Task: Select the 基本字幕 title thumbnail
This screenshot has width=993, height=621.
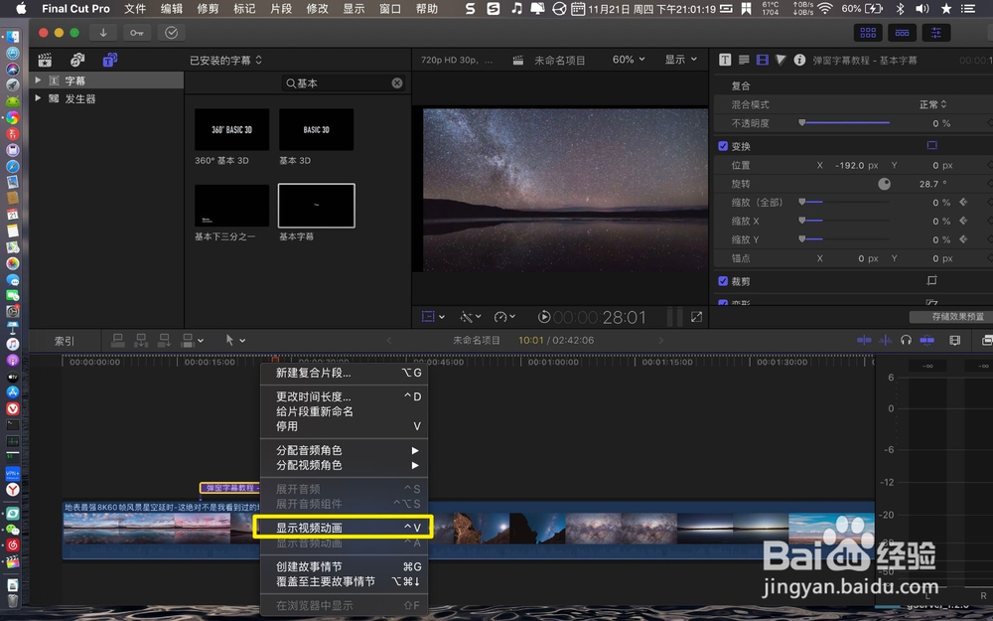Action: tap(316, 206)
